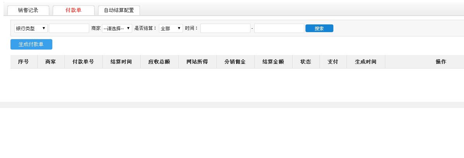
Task: Switch to the 销售记录 tab
Action: [x=28, y=10]
